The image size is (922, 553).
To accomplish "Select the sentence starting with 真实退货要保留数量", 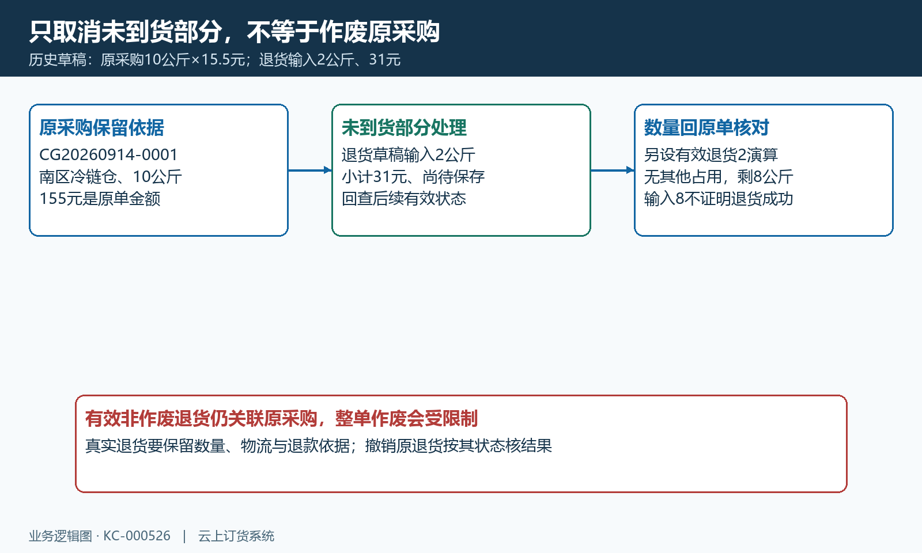I will pyautogui.click(x=319, y=446).
